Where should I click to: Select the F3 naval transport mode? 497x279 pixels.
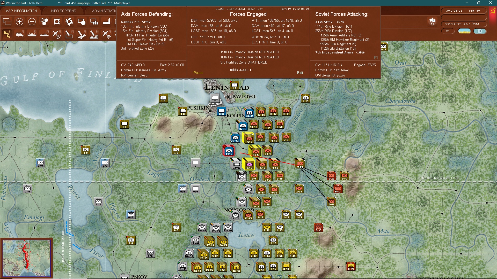[x=32, y=34]
